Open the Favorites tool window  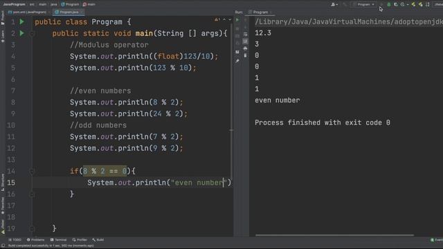point(3,205)
